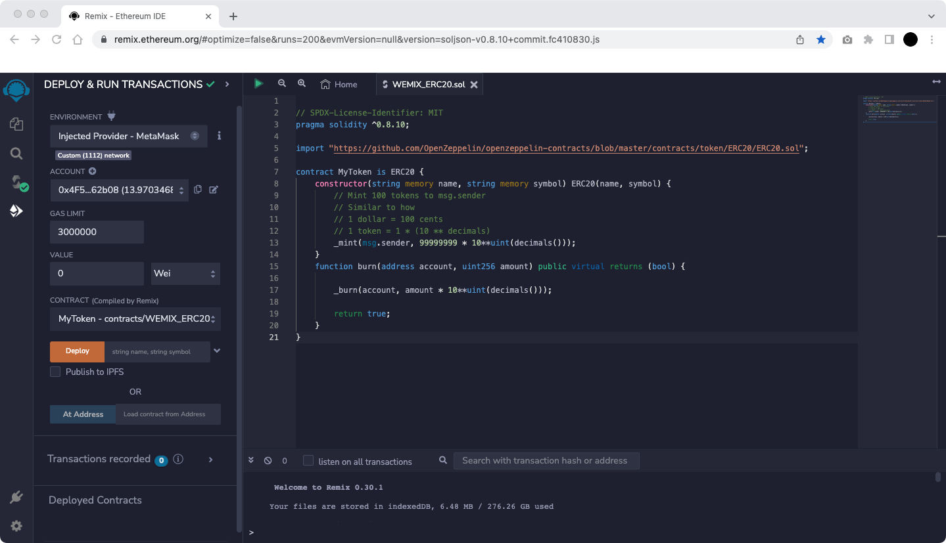Expand the Deploy constructor parameters chevron

pyautogui.click(x=217, y=351)
